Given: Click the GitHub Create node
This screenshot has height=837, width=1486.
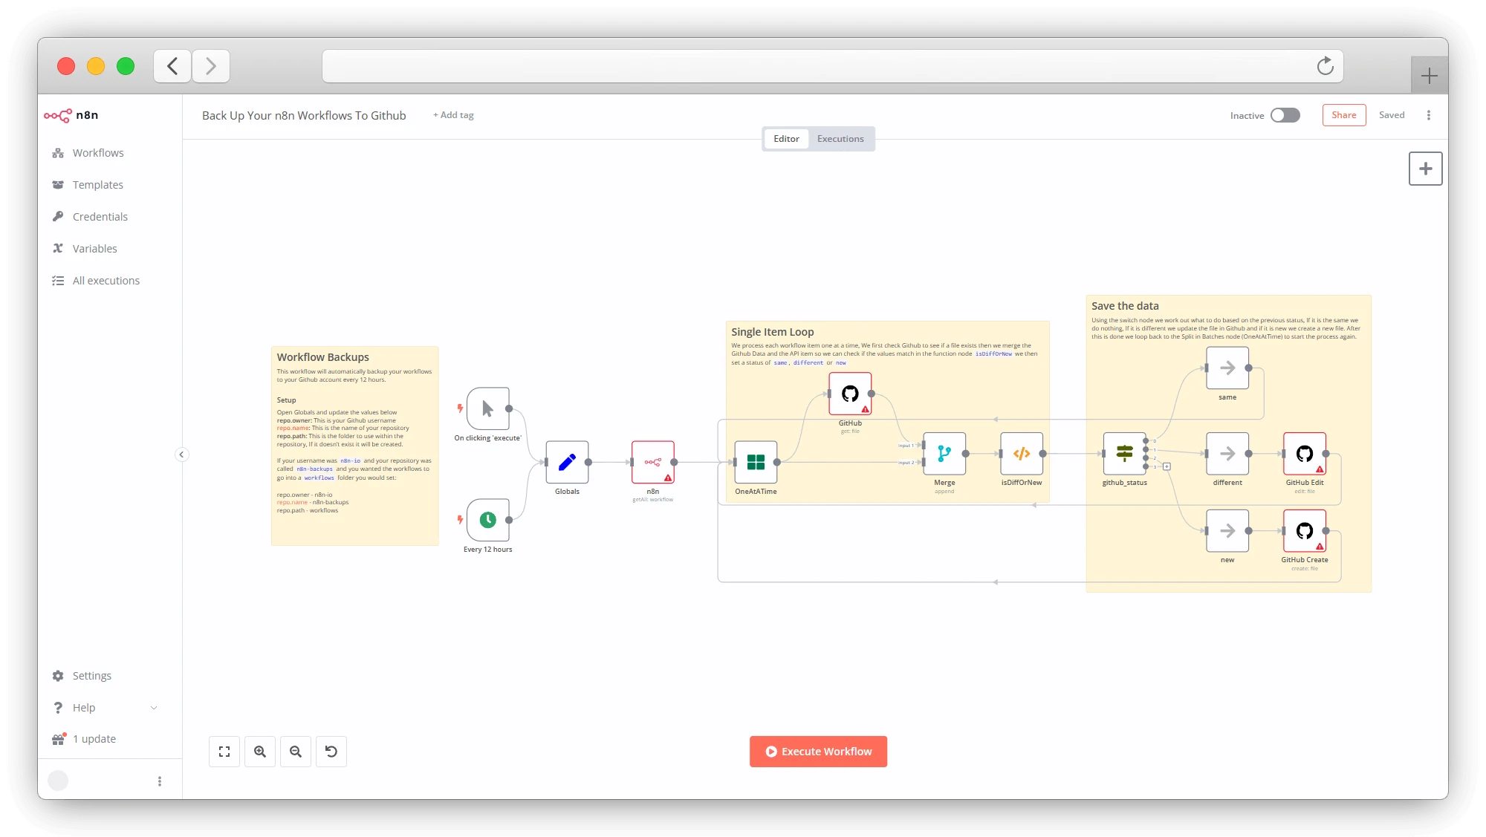Looking at the screenshot, I should (x=1304, y=531).
